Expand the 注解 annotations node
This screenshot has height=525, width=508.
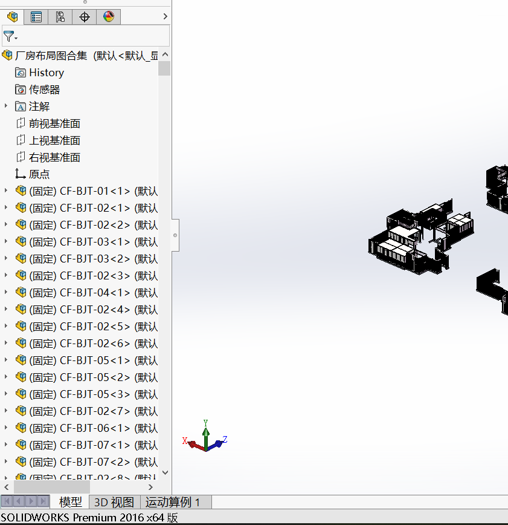click(x=6, y=106)
